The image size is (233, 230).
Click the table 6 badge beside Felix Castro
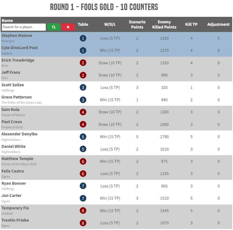[83, 174]
